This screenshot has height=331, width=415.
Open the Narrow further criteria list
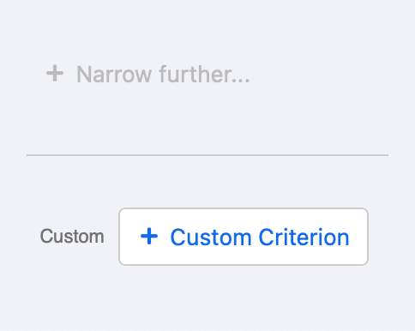pyautogui.click(x=148, y=74)
